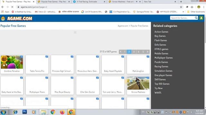
Task: Open the file explorer taskbar icon
Action: 43,112
